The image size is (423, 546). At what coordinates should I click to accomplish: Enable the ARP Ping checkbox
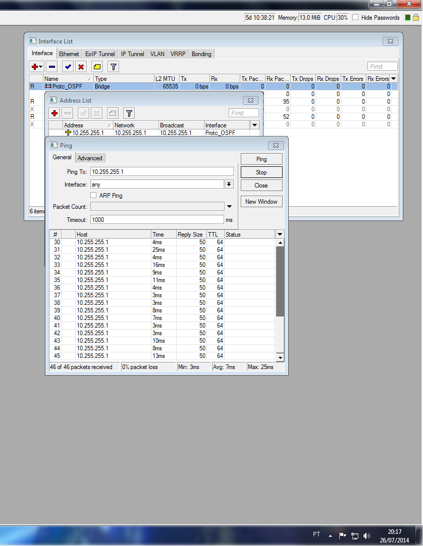(x=93, y=196)
